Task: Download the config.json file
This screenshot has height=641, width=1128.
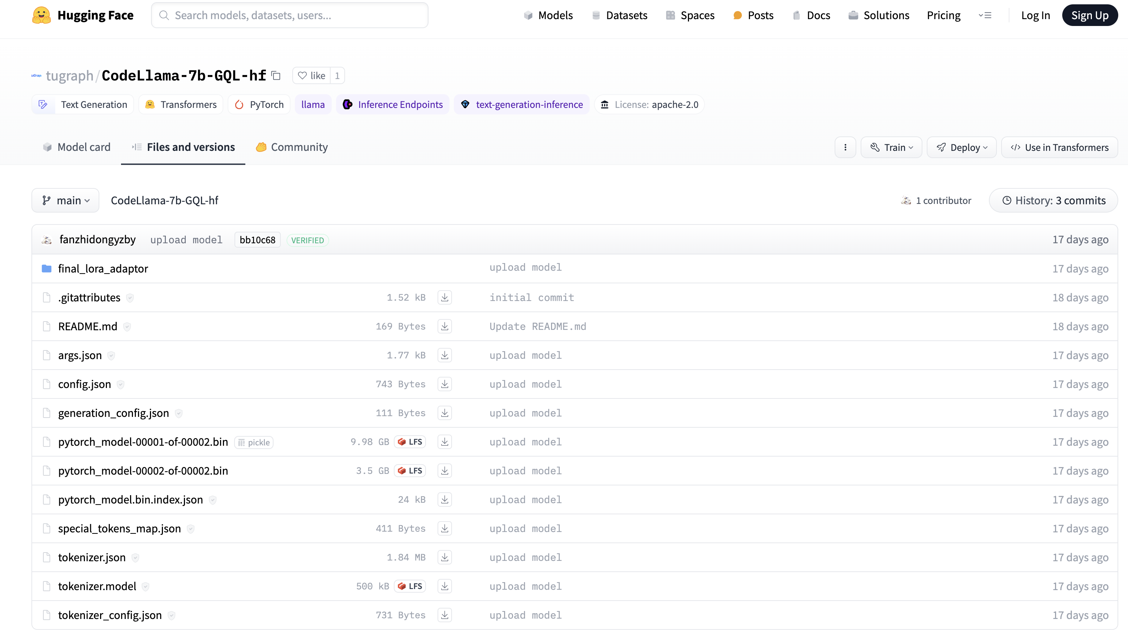Action: point(445,384)
